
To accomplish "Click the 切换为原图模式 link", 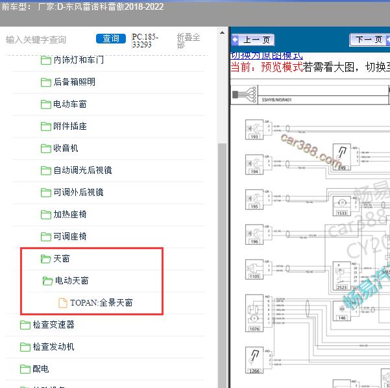I will point(267,55).
